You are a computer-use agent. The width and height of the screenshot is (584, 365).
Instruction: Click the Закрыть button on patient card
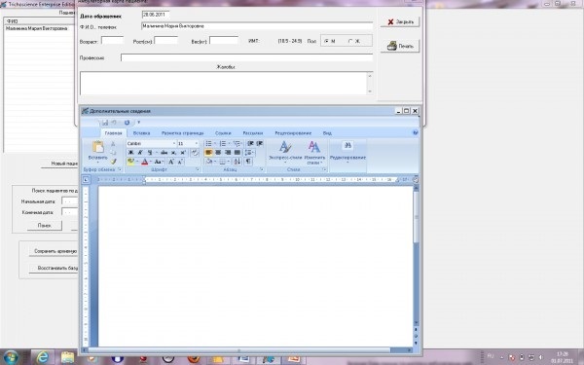coord(400,22)
